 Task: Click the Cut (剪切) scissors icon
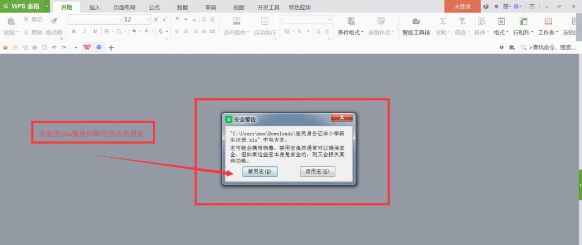[x=26, y=19]
